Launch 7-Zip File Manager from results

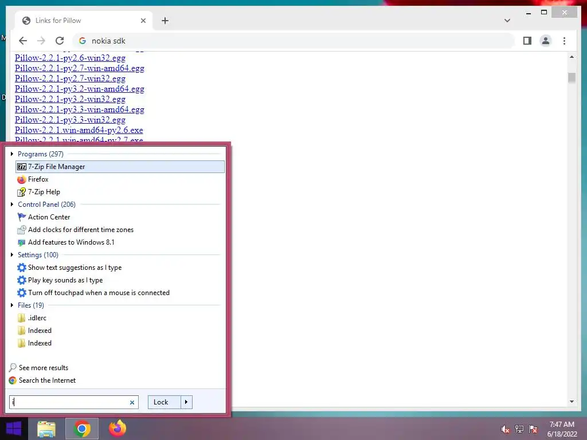click(x=120, y=167)
